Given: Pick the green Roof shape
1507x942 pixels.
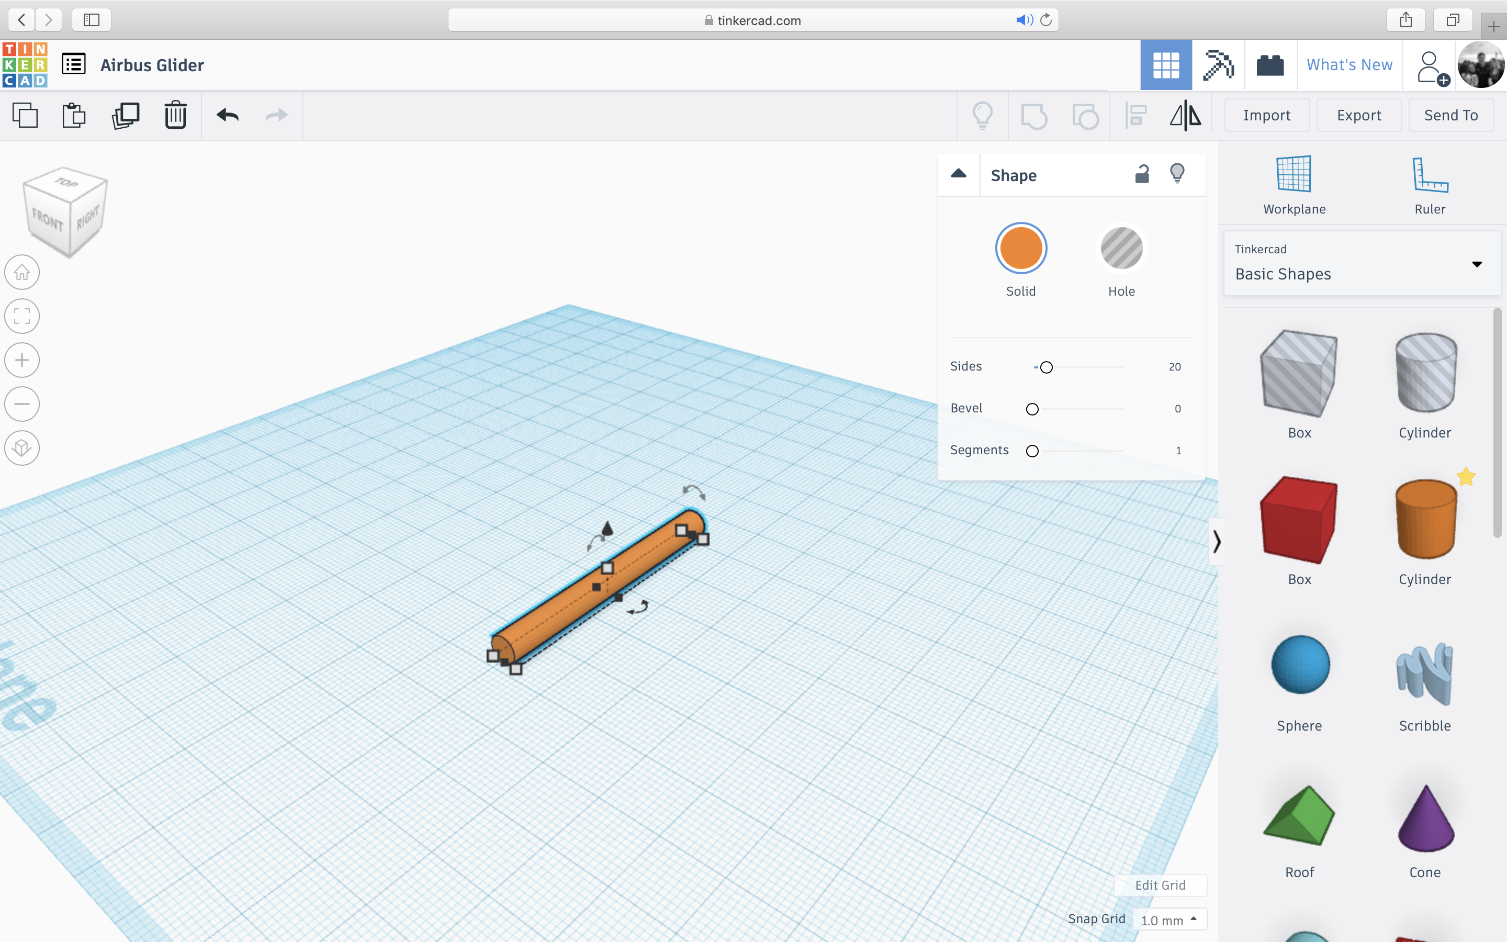Looking at the screenshot, I should (x=1299, y=815).
